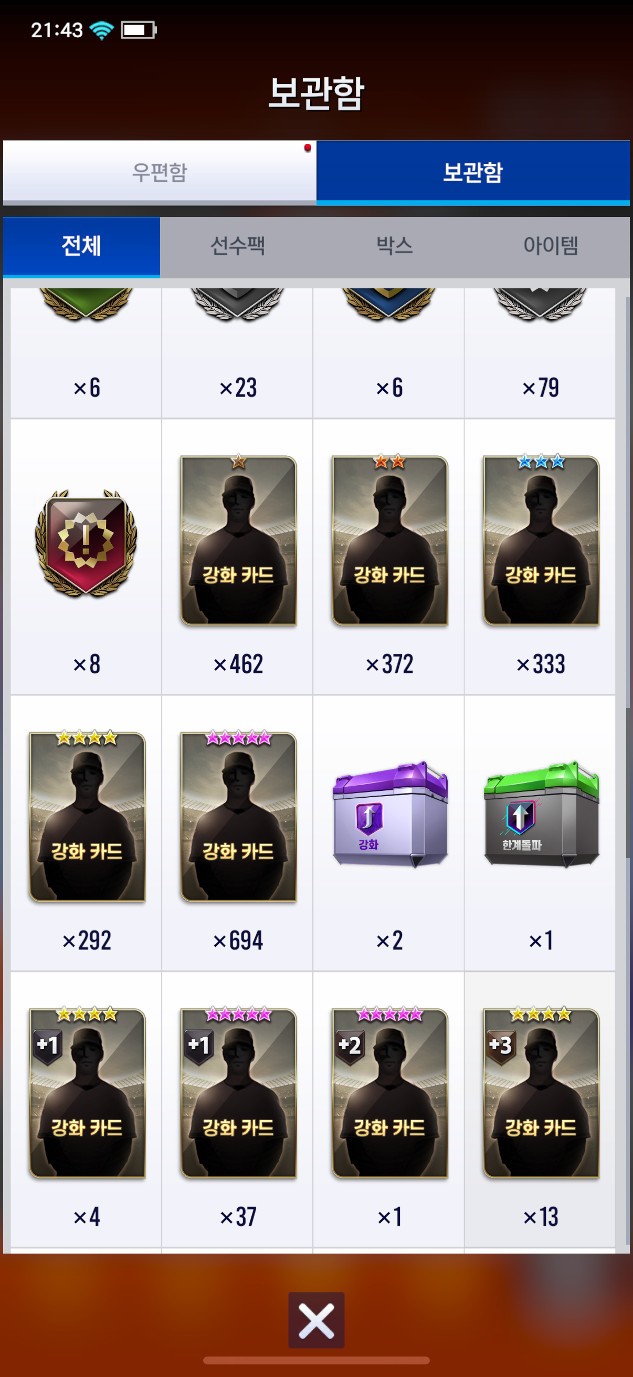Select the two-star 강화 카드 x372
The image size is (633, 1377).
point(389,557)
